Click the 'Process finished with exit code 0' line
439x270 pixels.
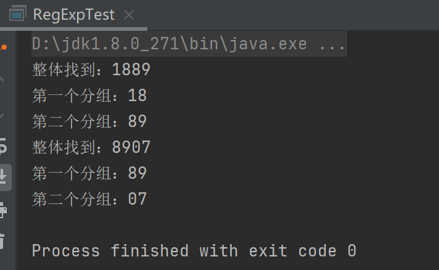pos(194,251)
